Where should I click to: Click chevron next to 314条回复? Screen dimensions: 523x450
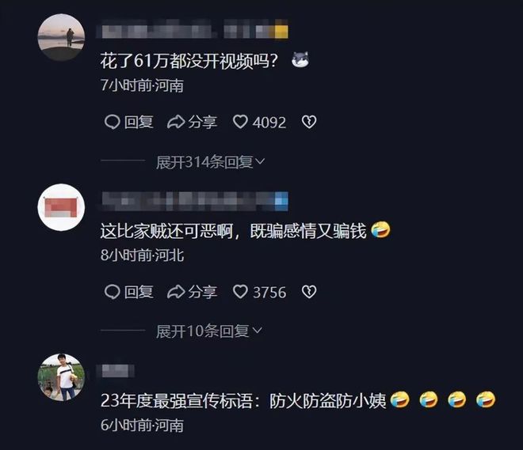[x=260, y=161]
